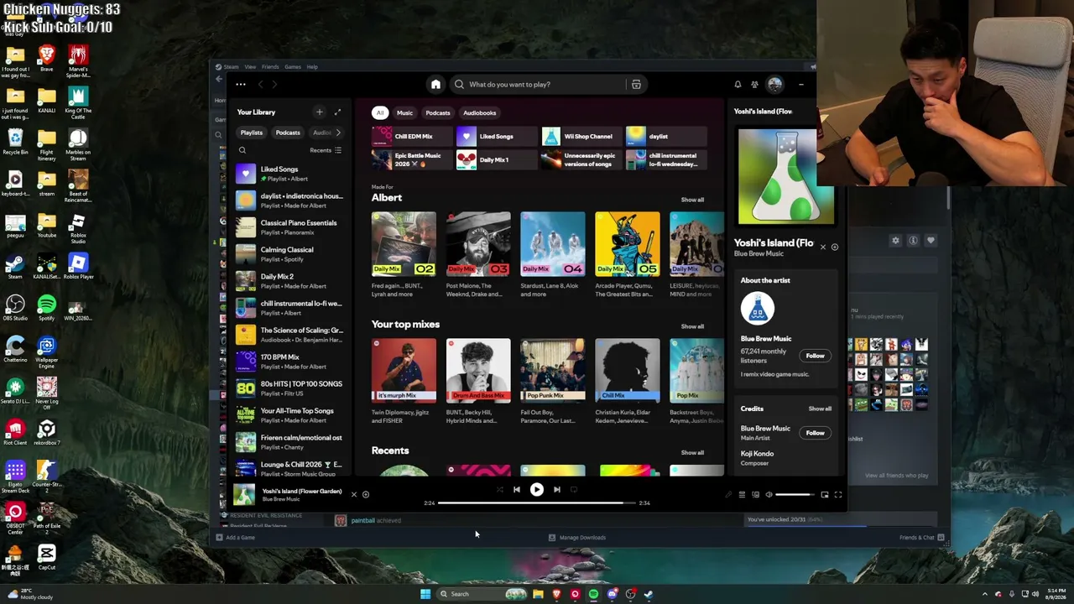
Task: Open Spotify's What's New bell icon
Action: click(x=738, y=84)
